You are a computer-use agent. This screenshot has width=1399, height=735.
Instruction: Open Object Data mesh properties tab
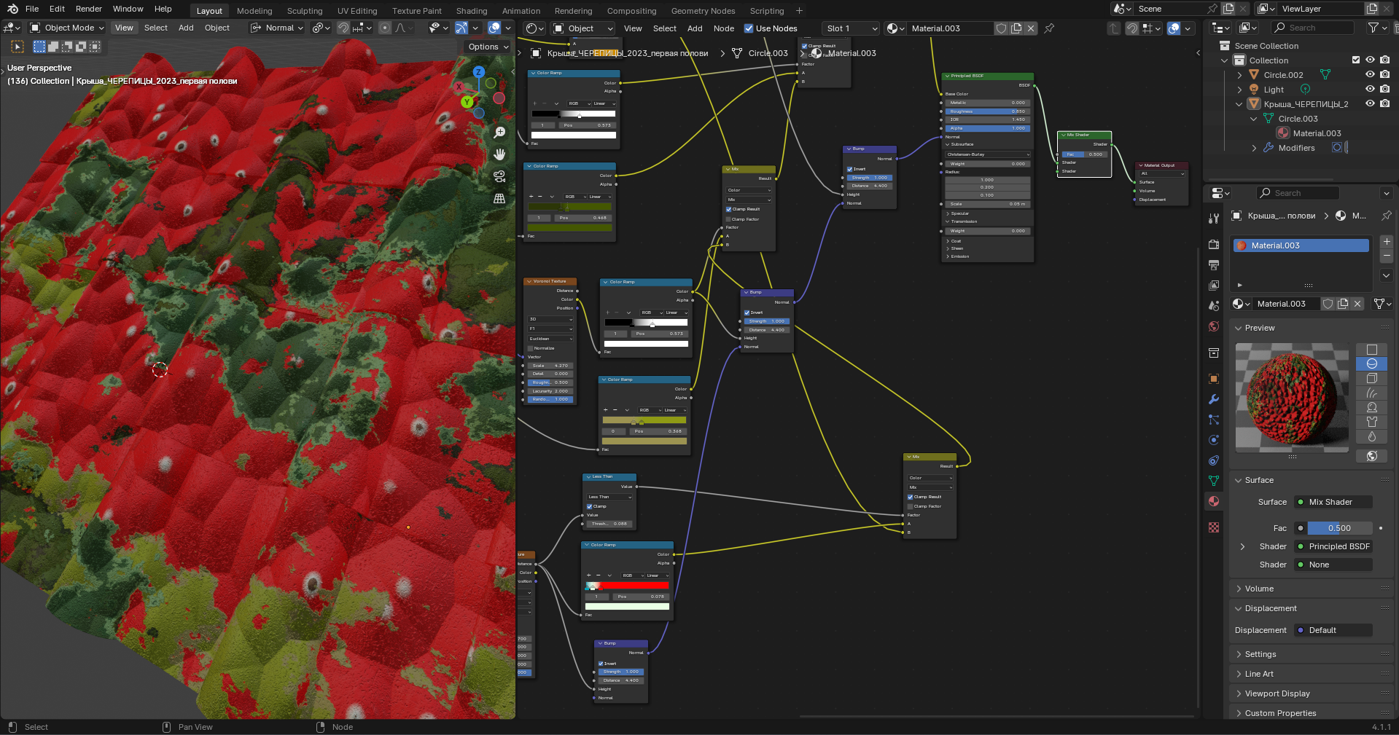(1214, 481)
